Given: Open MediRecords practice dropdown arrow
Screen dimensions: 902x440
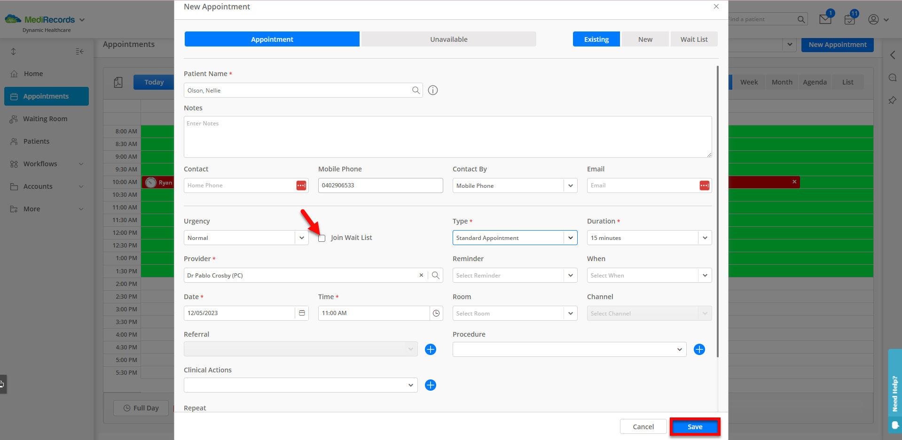Looking at the screenshot, I should (82, 20).
